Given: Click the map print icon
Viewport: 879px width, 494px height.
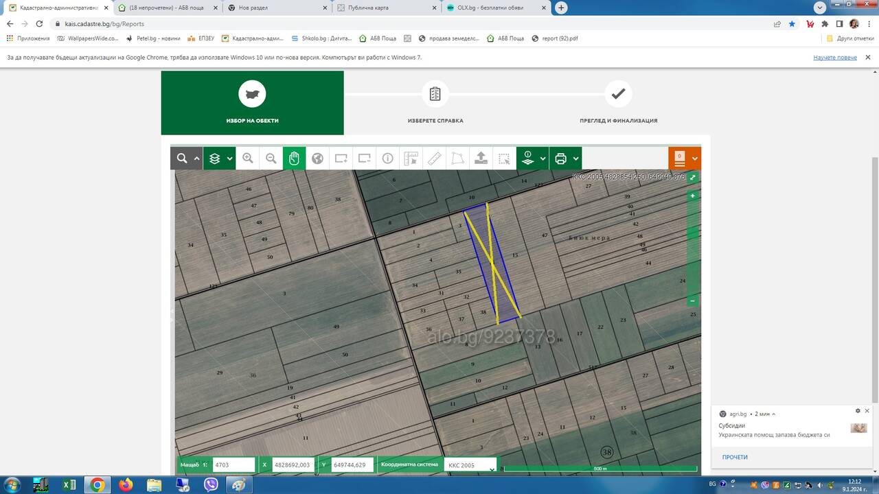Looking at the screenshot, I should pos(560,158).
